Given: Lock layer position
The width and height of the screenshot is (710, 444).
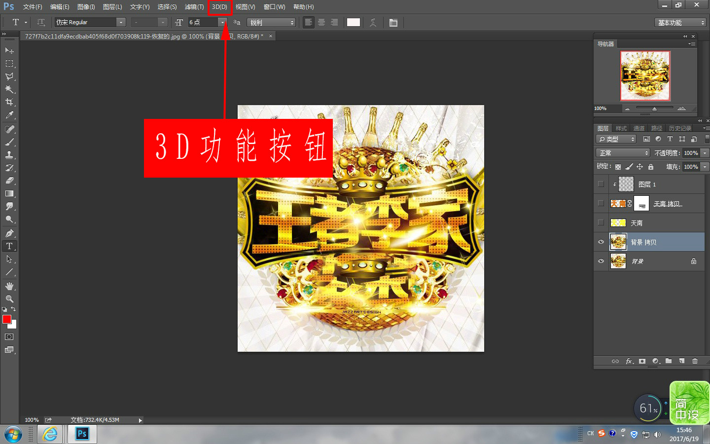Looking at the screenshot, I should pos(639,167).
